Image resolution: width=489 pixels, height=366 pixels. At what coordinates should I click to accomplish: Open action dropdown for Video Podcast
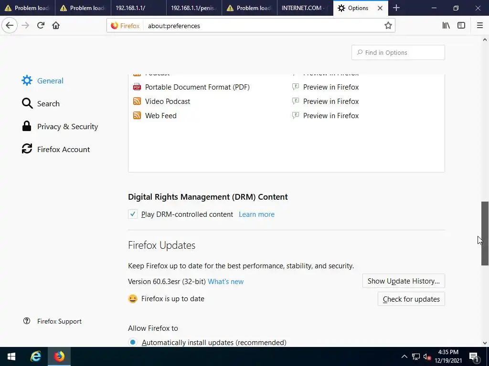[325, 102]
